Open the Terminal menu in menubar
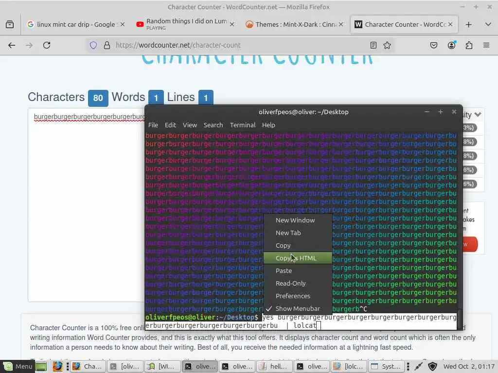Image resolution: width=498 pixels, height=373 pixels. [x=243, y=125]
